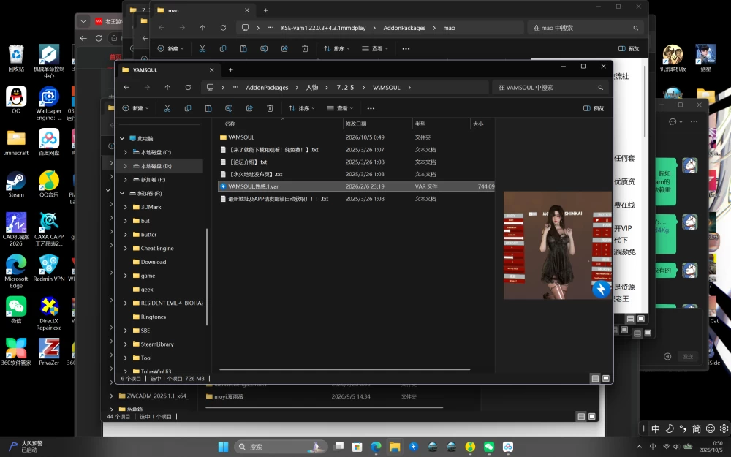Image resolution: width=731 pixels, height=457 pixels.
Task: Open Windows Start menu on taskbar
Action: coord(223,447)
